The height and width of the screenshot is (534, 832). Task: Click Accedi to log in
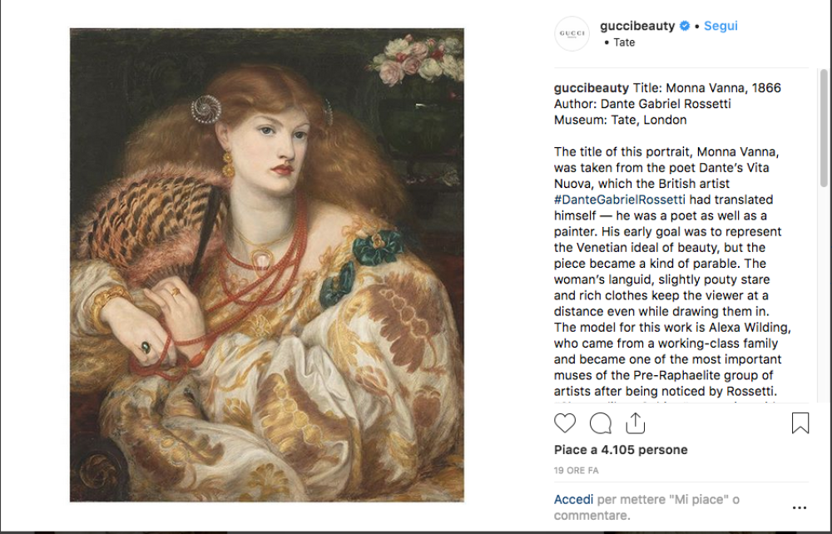[x=574, y=500]
